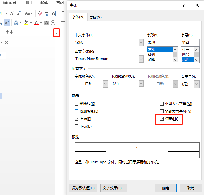The height and width of the screenshot is (195, 204).
Task: Click the Increase Font Size icon
Action: pyautogui.click(x=12, y=13)
